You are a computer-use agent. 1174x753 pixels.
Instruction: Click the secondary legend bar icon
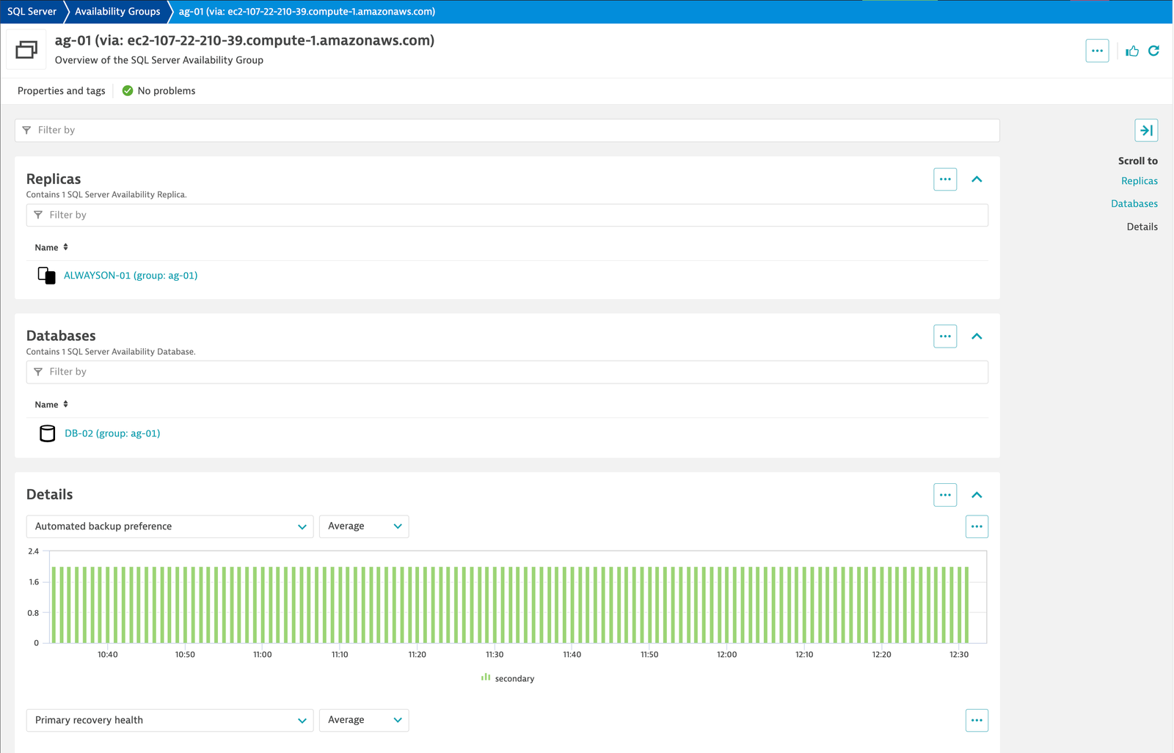pos(485,677)
